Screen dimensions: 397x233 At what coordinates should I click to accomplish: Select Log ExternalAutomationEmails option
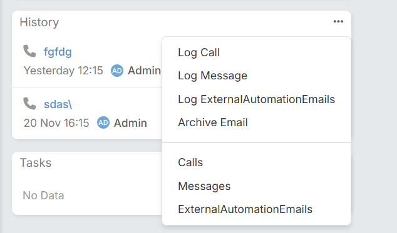[257, 99]
